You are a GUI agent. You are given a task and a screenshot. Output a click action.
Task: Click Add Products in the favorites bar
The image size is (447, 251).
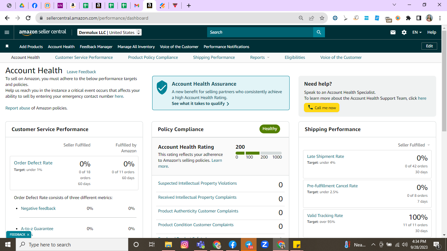(31, 47)
